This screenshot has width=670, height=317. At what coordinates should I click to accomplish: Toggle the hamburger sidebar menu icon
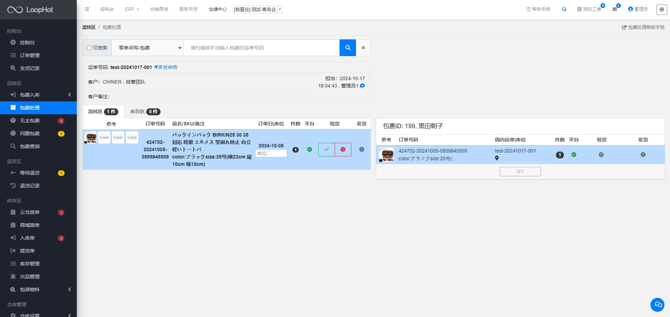[87, 9]
